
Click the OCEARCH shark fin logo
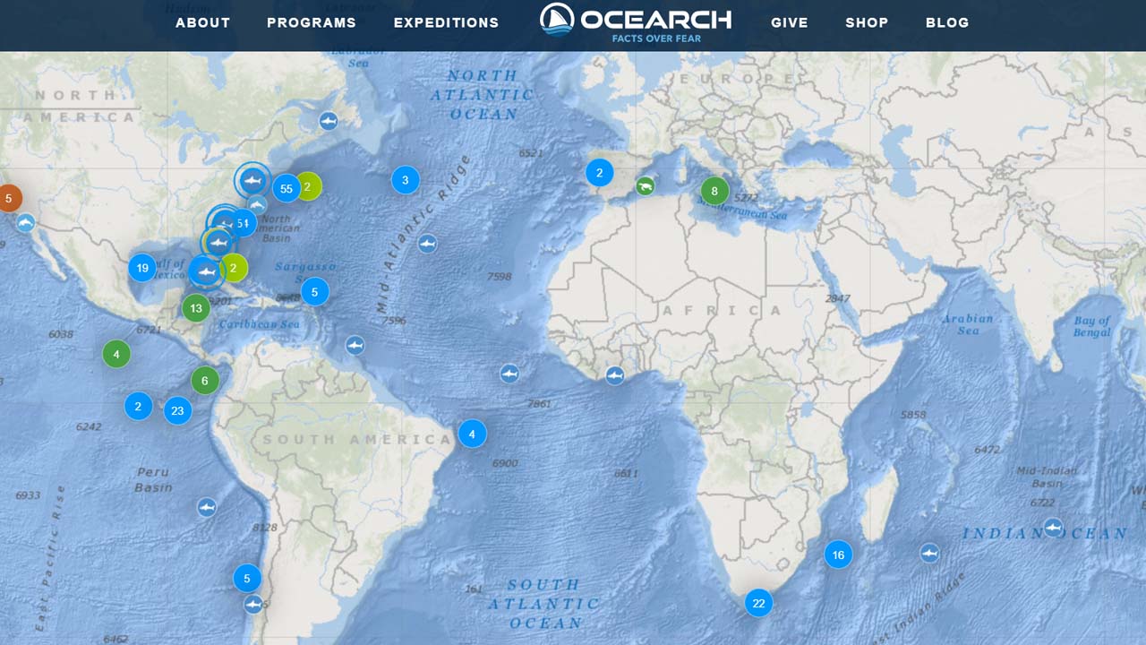[x=557, y=18]
